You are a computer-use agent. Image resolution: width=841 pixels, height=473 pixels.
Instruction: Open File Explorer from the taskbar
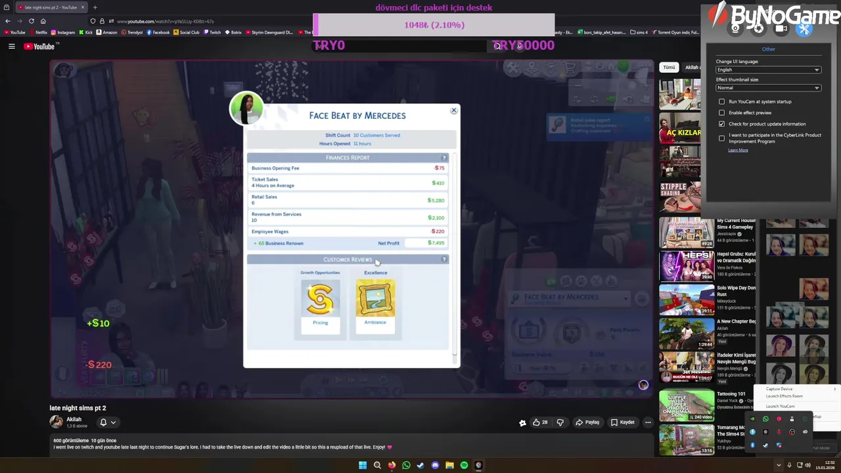(449, 465)
